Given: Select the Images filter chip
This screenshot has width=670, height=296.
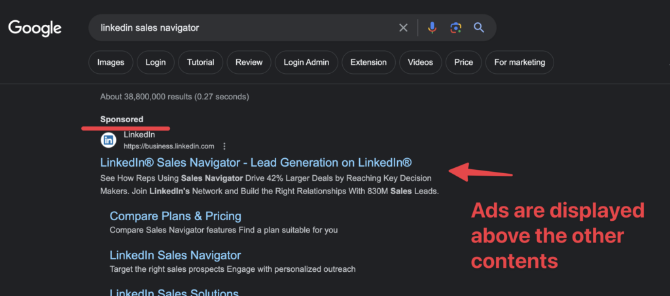Looking at the screenshot, I should click(x=111, y=62).
